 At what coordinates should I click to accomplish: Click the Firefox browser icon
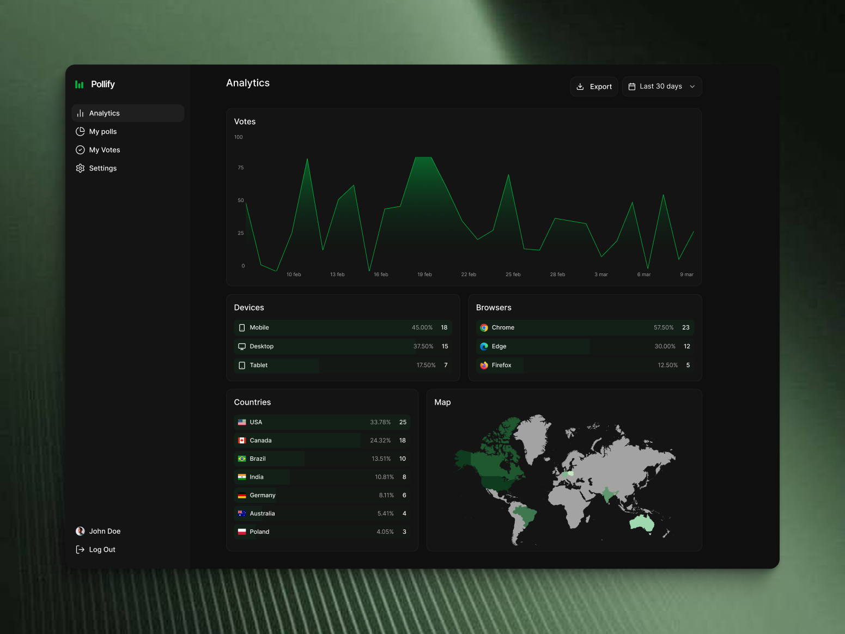484,365
